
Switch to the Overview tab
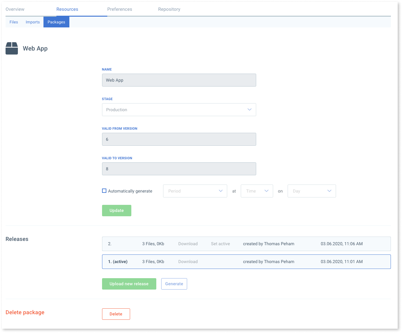pos(15,9)
